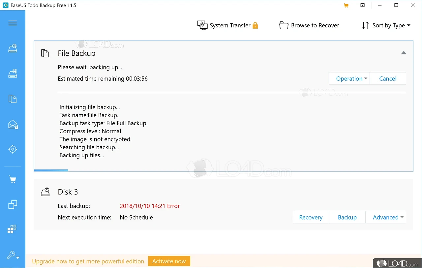Click 'Compress level: Normal' log line
This screenshot has height=268, width=422.
coord(90,131)
